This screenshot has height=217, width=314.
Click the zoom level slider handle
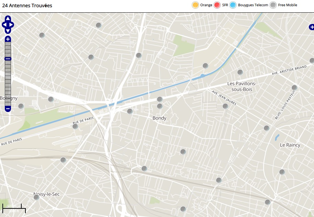coord(8,59)
